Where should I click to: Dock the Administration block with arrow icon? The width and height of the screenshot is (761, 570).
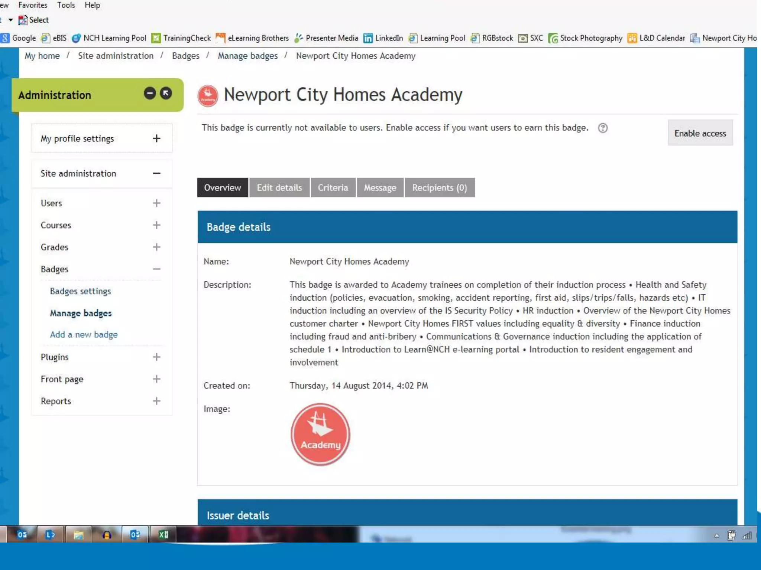coord(166,93)
